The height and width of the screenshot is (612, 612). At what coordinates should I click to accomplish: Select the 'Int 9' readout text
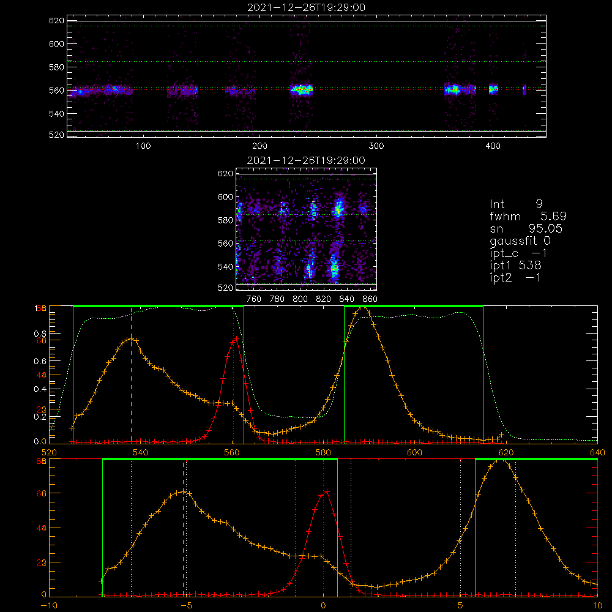(x=516, y=204)
